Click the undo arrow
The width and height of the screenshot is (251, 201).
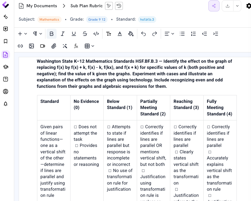143,34
